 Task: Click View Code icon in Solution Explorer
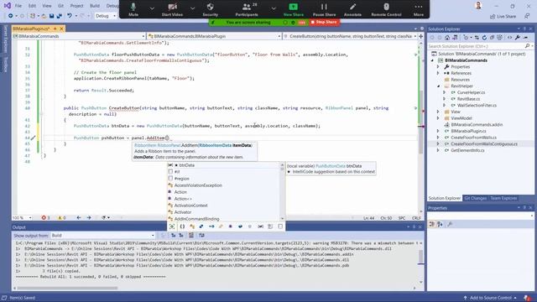(509, 38)
